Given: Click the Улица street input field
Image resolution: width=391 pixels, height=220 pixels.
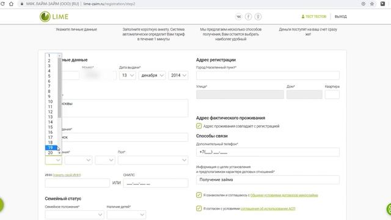Looking at the screenshot, I should (x=240, y=95).
